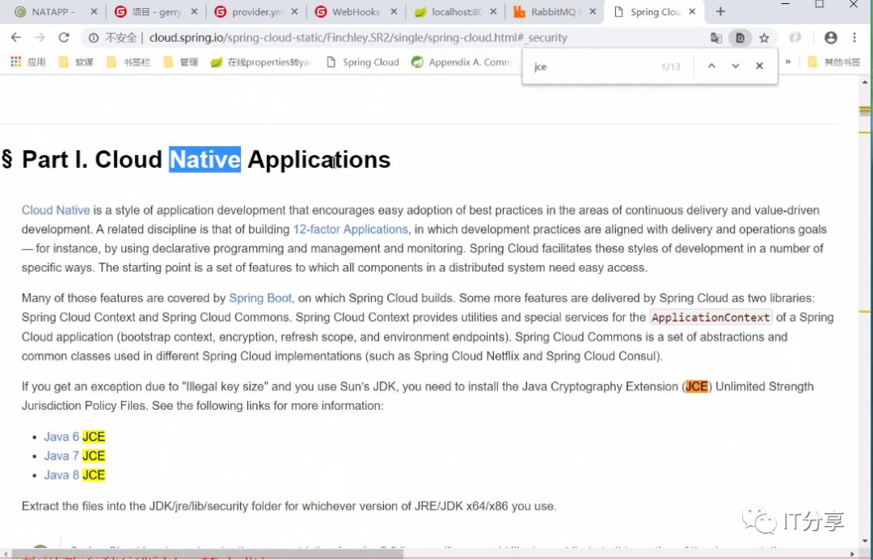Click the vertical scrollbar up arrow

pyautogui.click(x=865, y=82)
